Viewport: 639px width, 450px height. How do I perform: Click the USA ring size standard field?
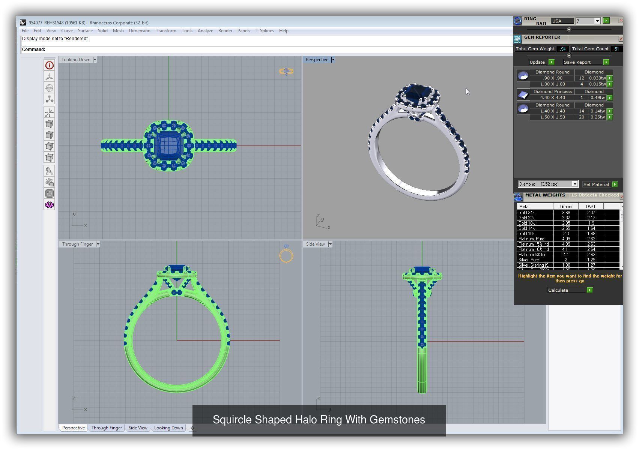pos(562,21)
